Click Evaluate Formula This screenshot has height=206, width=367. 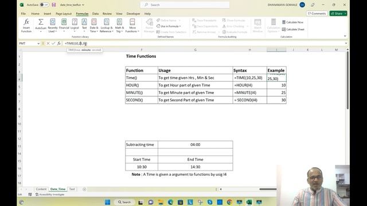coord(235,32)
